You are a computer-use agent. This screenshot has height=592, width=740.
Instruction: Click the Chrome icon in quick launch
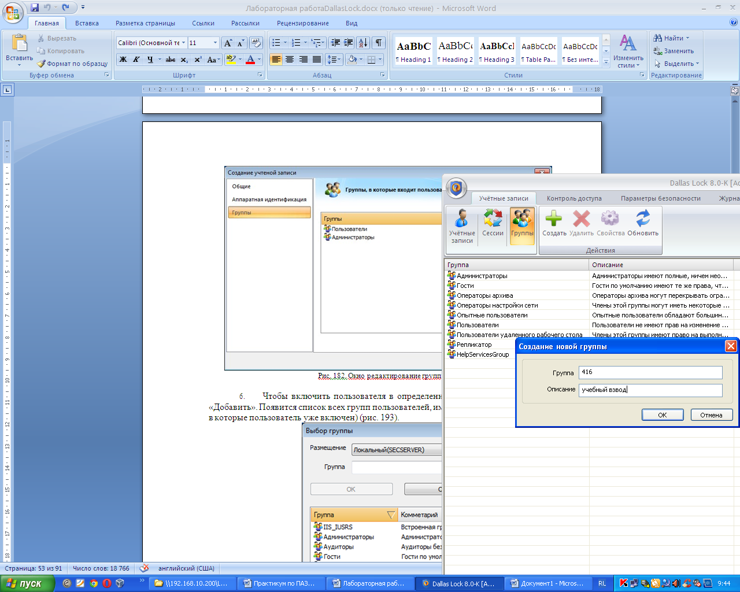click(94, 583)
